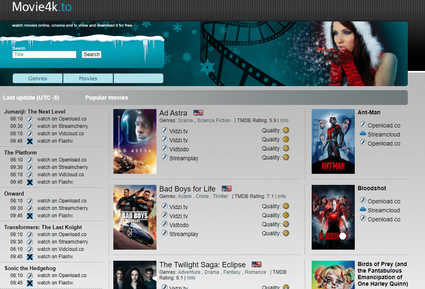Click quality smiley on Ad Astra Streamplay row
Viewport: 425px width, 289px height.
coord(286,157)
